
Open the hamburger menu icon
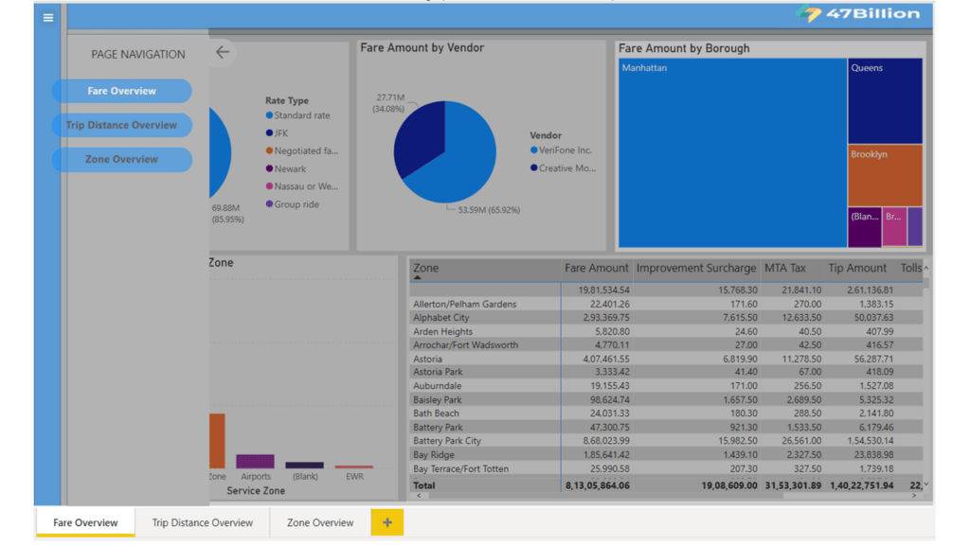tap(48, 18)
